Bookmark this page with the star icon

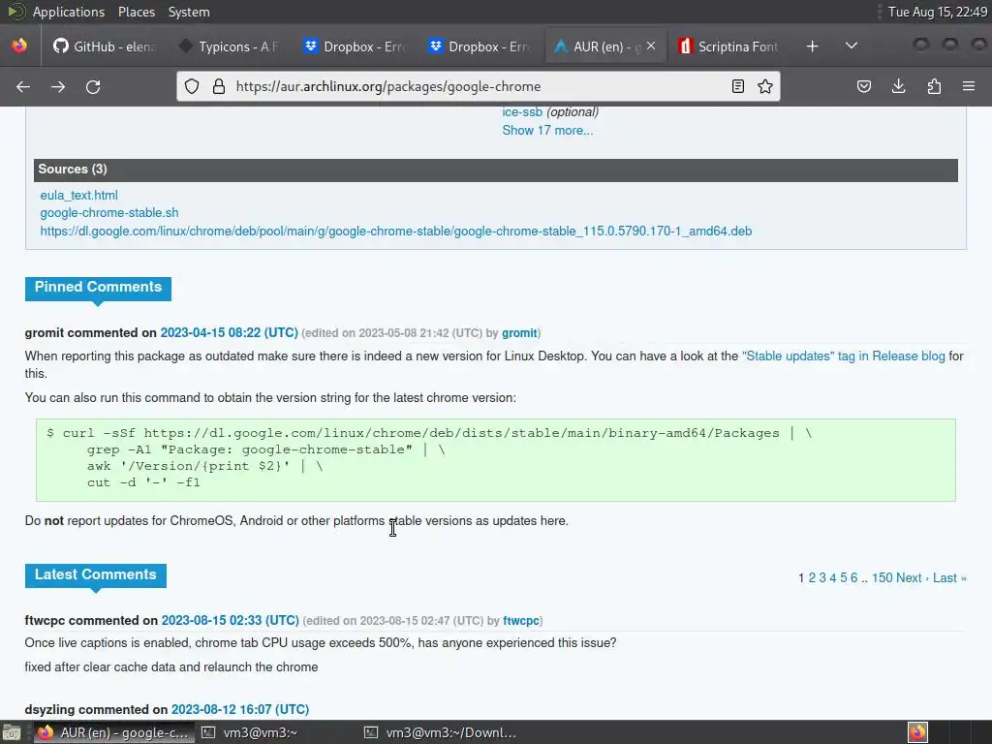point(765,86)
